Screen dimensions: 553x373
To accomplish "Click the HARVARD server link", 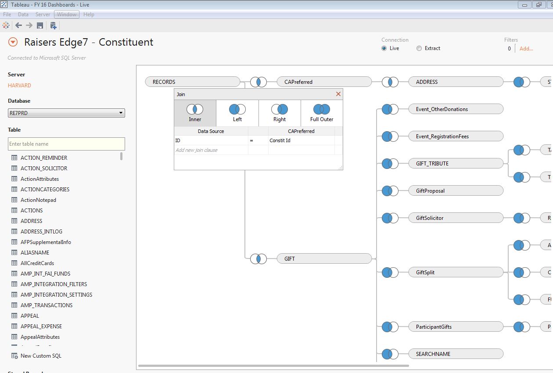I will click(x=19, y=86).
